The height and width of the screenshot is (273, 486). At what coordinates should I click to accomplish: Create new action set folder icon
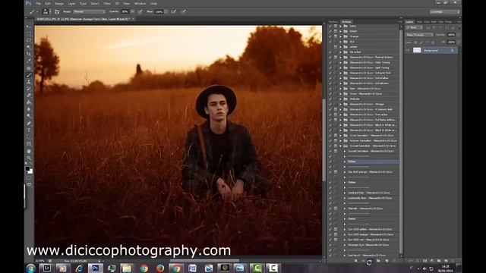coord(378,261)
